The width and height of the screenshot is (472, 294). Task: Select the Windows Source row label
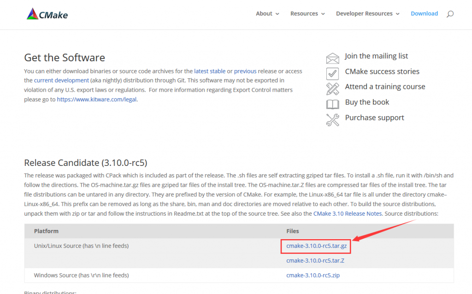81,276
